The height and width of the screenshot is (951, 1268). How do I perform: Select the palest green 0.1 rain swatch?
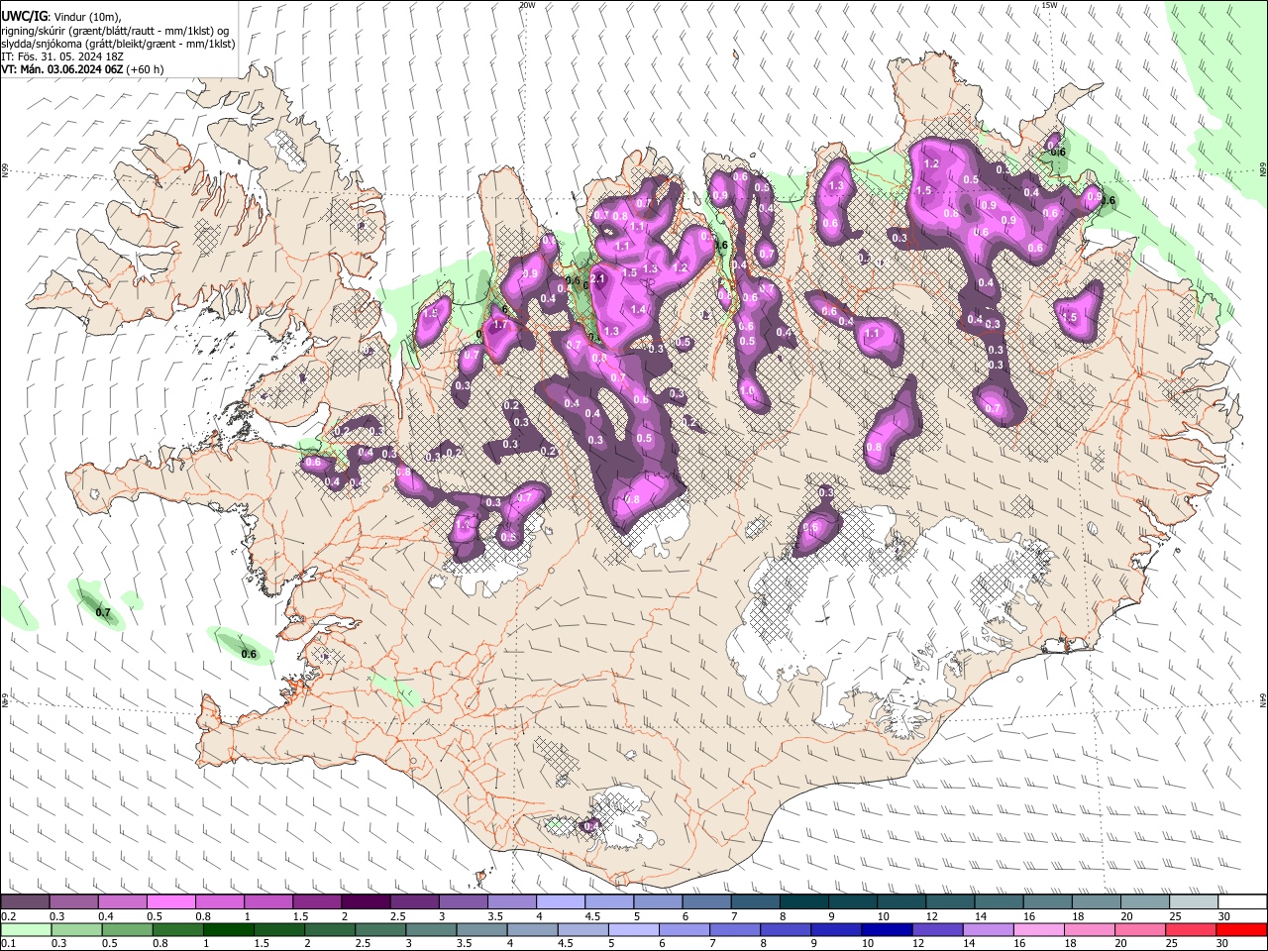click(x=26, y=930)
